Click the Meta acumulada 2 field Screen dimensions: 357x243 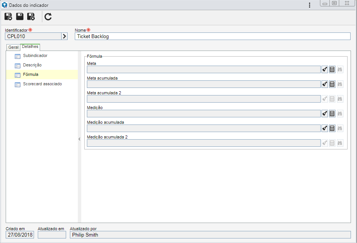204,99
